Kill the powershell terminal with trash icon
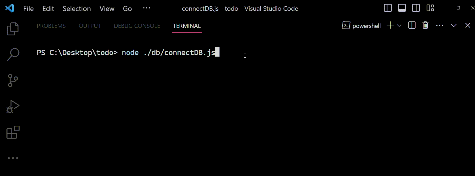 425,25
